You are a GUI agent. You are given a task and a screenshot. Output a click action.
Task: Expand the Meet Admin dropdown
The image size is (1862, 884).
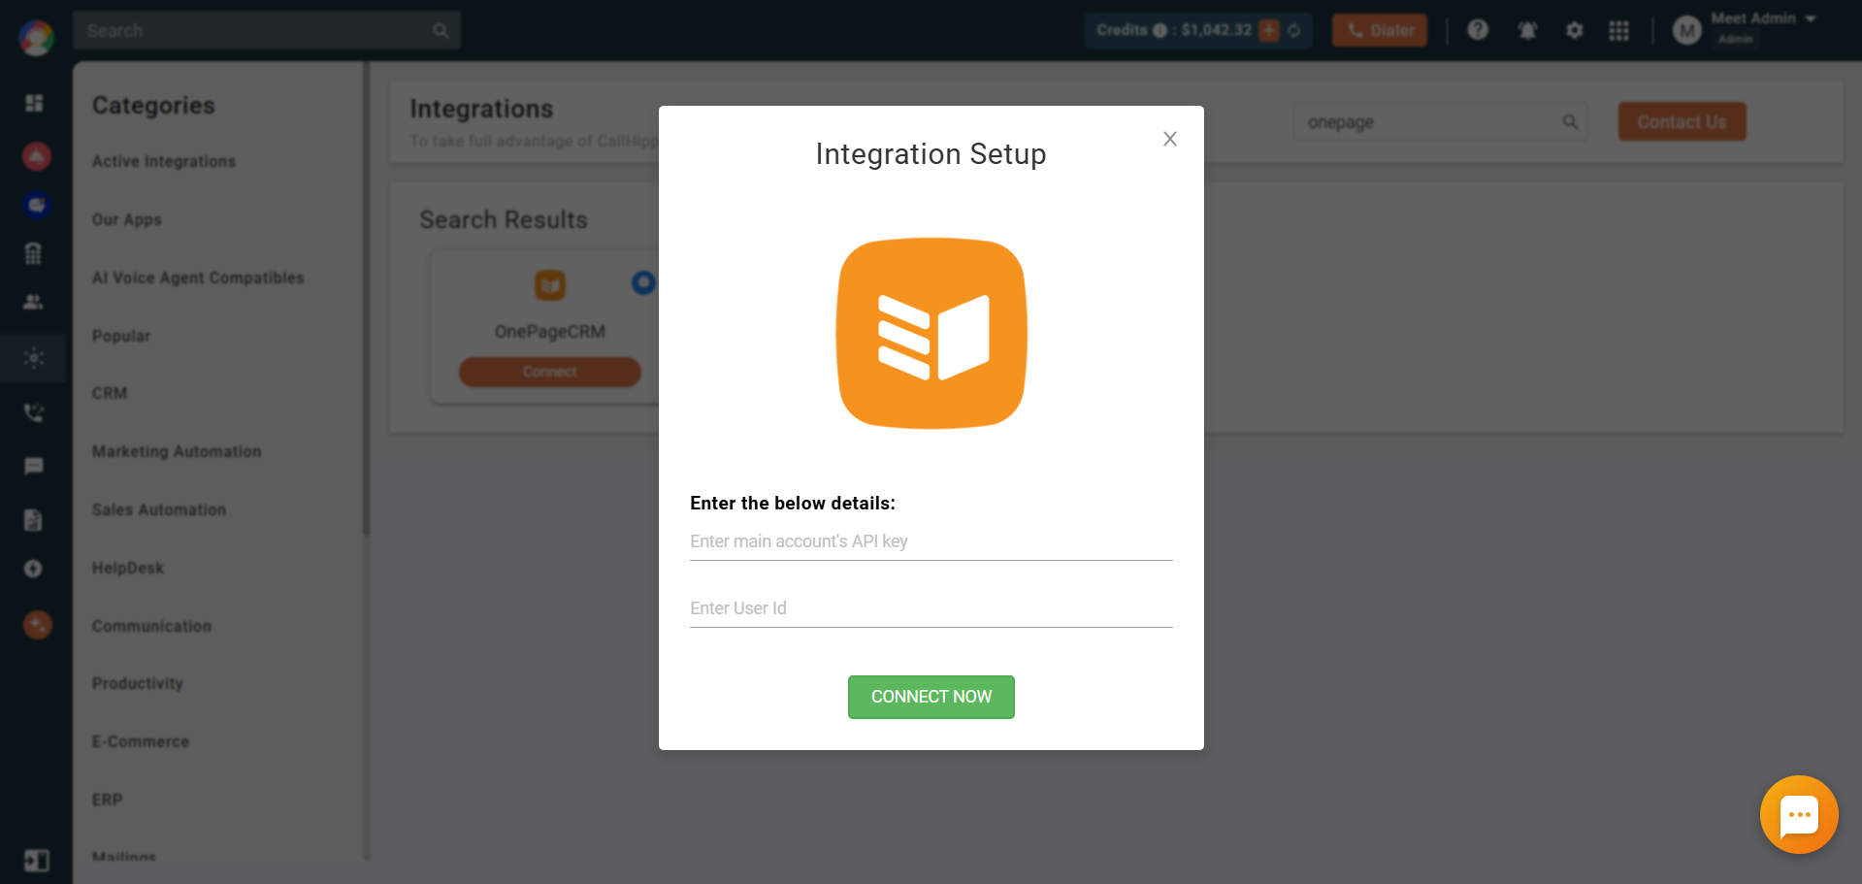click(x=1811, y=18)
